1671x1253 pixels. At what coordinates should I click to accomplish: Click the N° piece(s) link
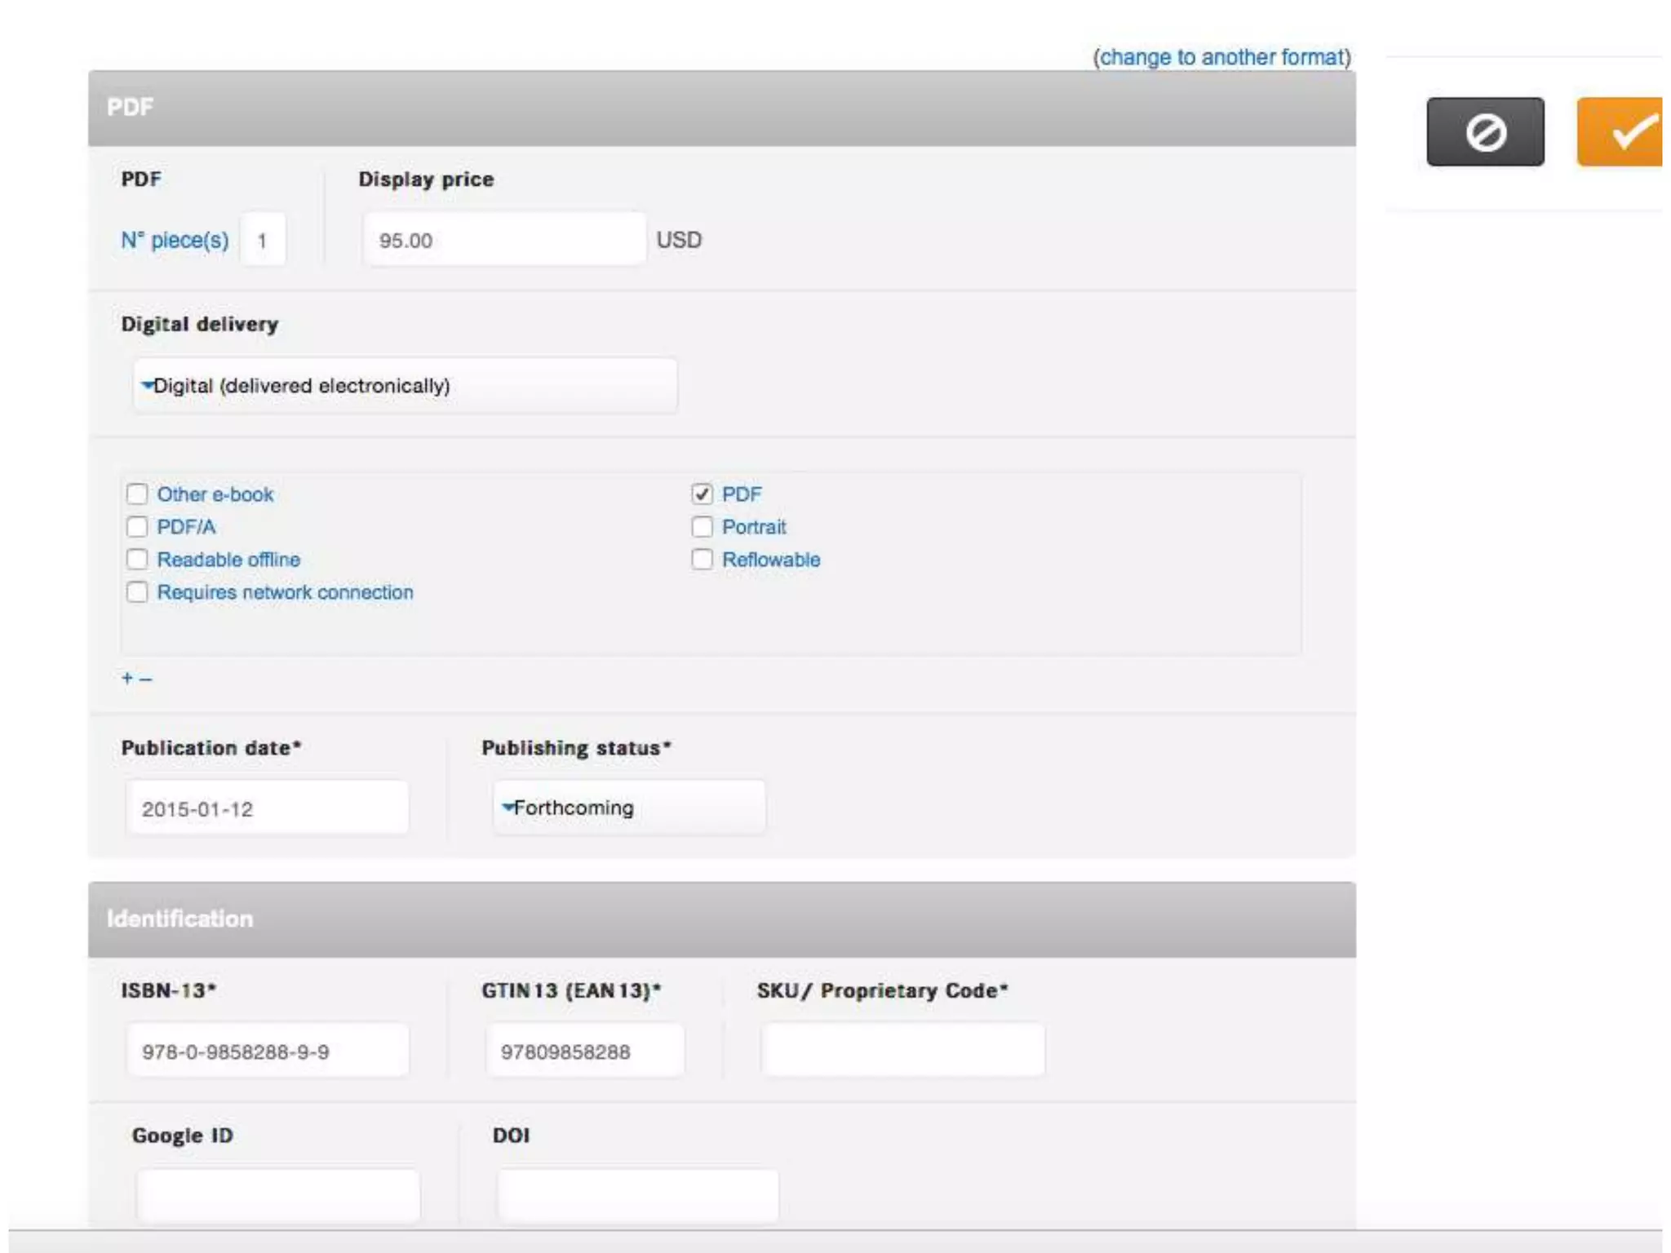point(175,240)
